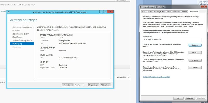Open the lower AUFGABEN dropdown
Screen dimensions: 208x103
[x=123, y=77]
